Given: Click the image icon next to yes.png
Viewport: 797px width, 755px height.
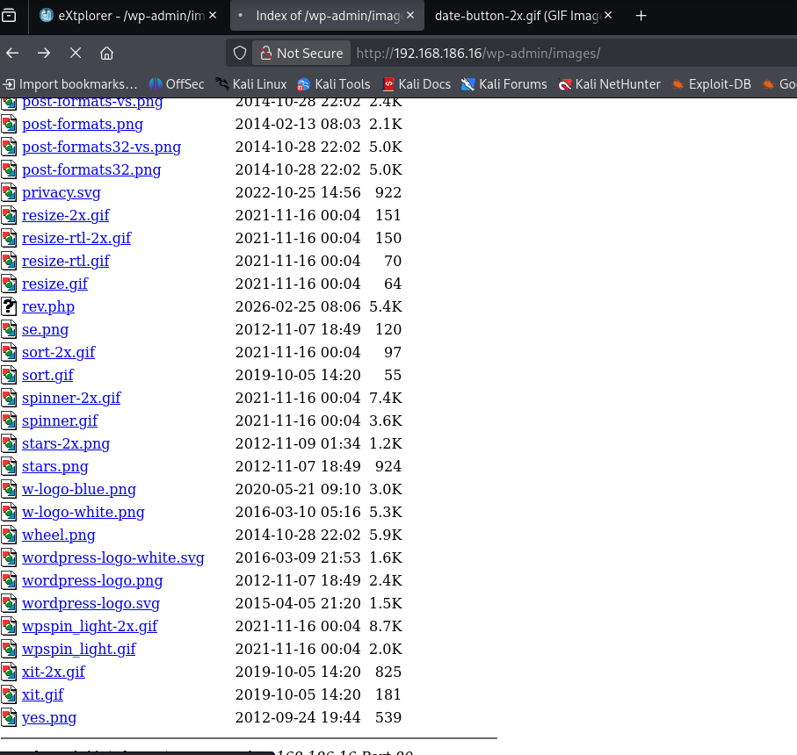Looking at the screenshot, I should 9,717.
